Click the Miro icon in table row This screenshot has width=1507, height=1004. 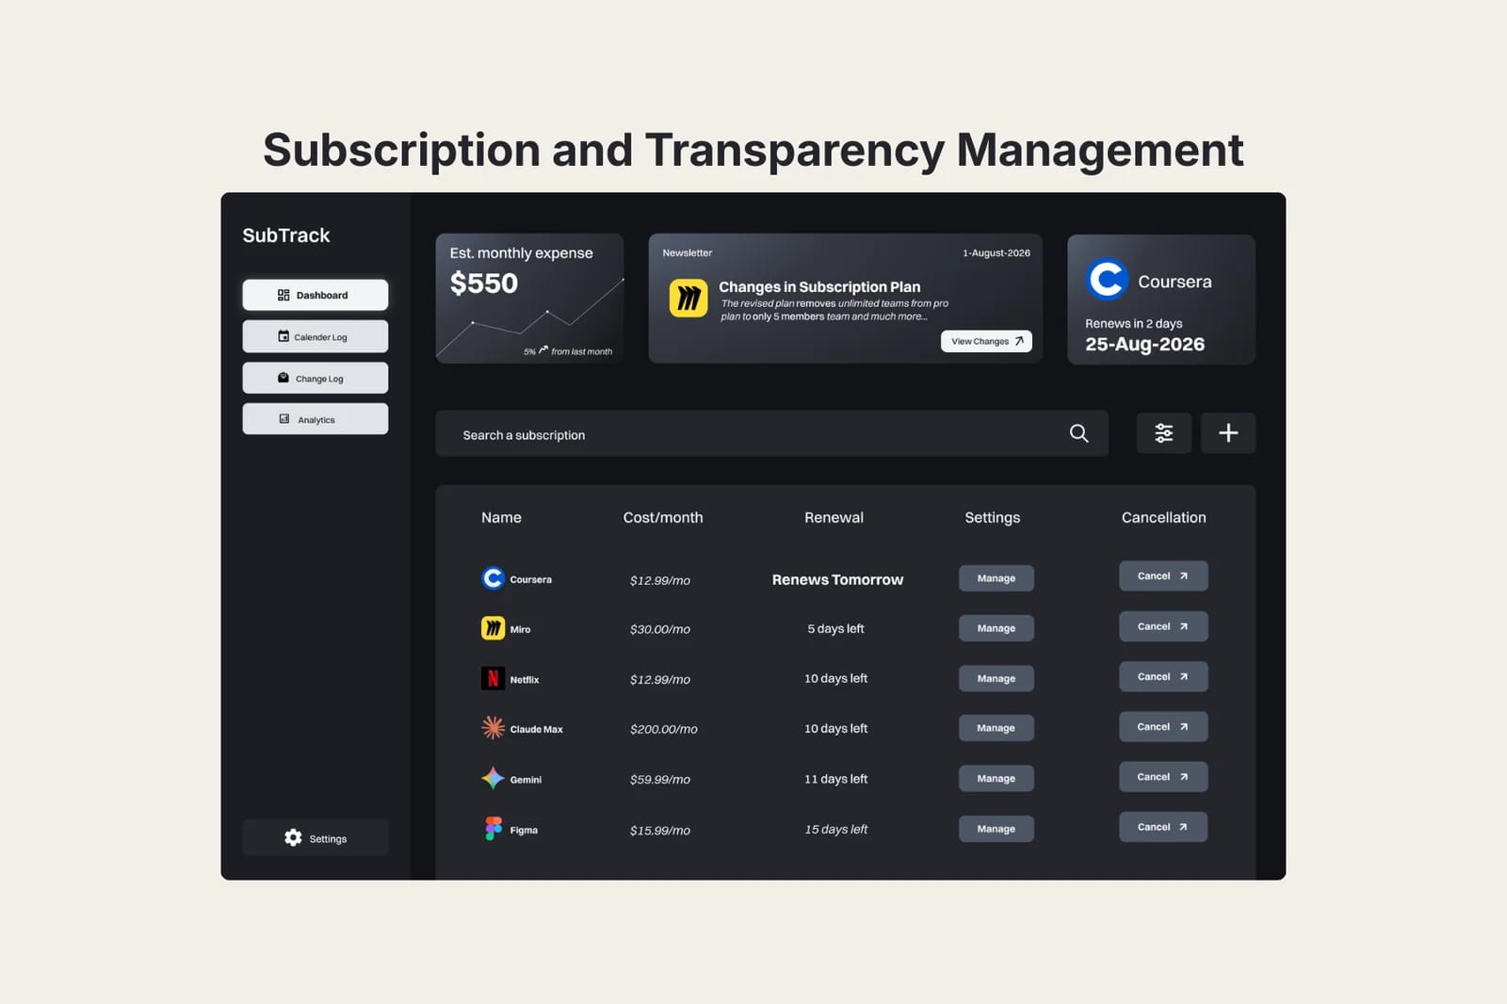[493, 628]
